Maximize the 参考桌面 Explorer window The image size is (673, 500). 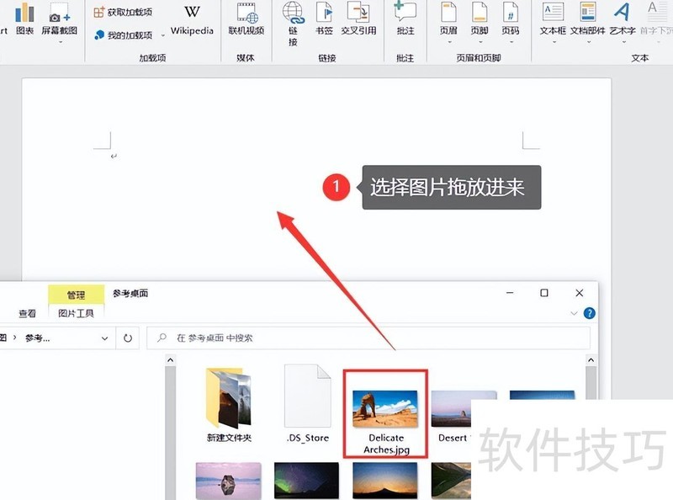(x=544, y=293)
